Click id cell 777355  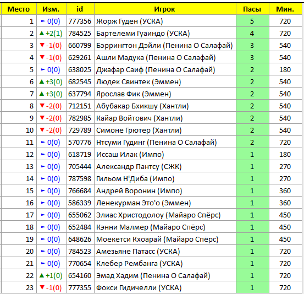[x=80, y=288]
